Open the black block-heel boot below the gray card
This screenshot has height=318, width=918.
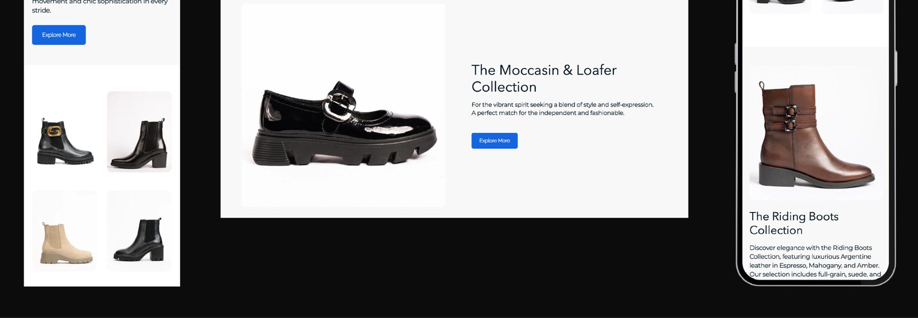tap(139, 231)
